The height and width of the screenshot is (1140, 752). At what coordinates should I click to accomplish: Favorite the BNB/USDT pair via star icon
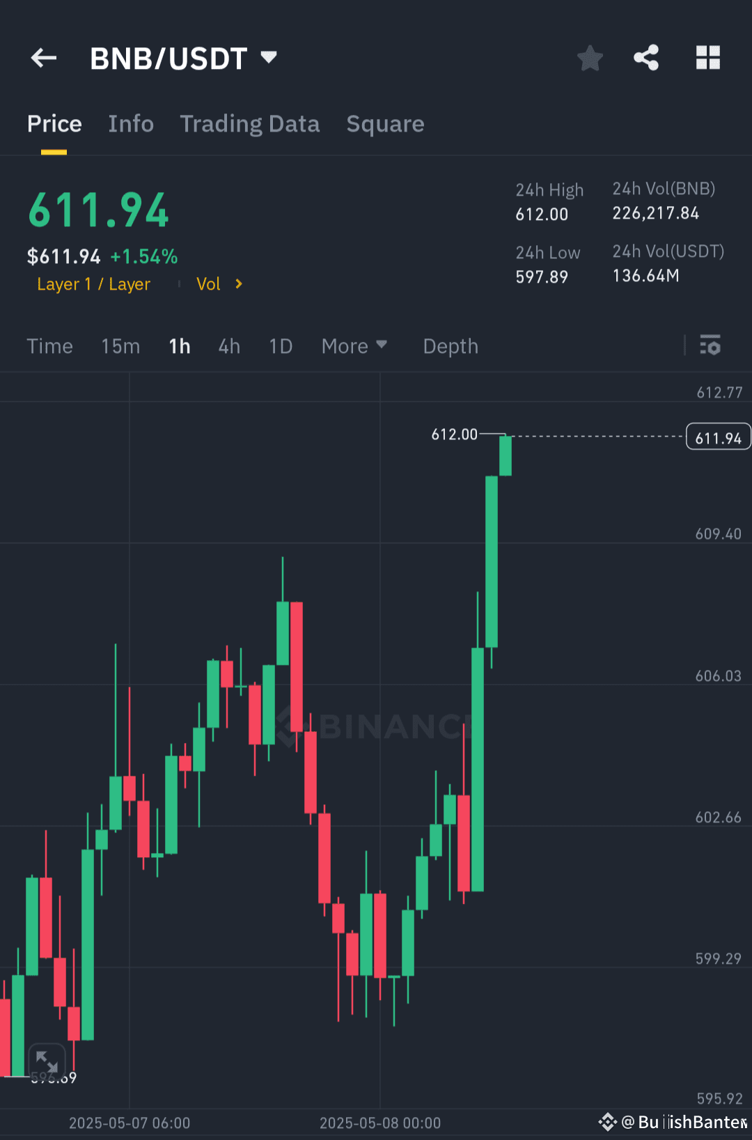(590, 58)
